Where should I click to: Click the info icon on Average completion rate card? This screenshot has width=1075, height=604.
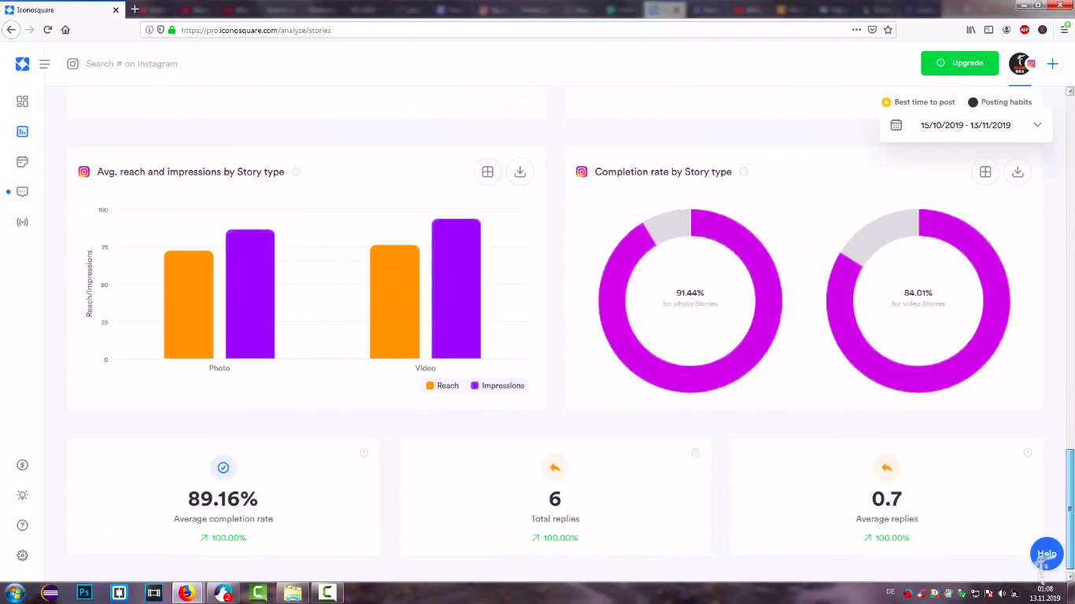click(364, 453)
